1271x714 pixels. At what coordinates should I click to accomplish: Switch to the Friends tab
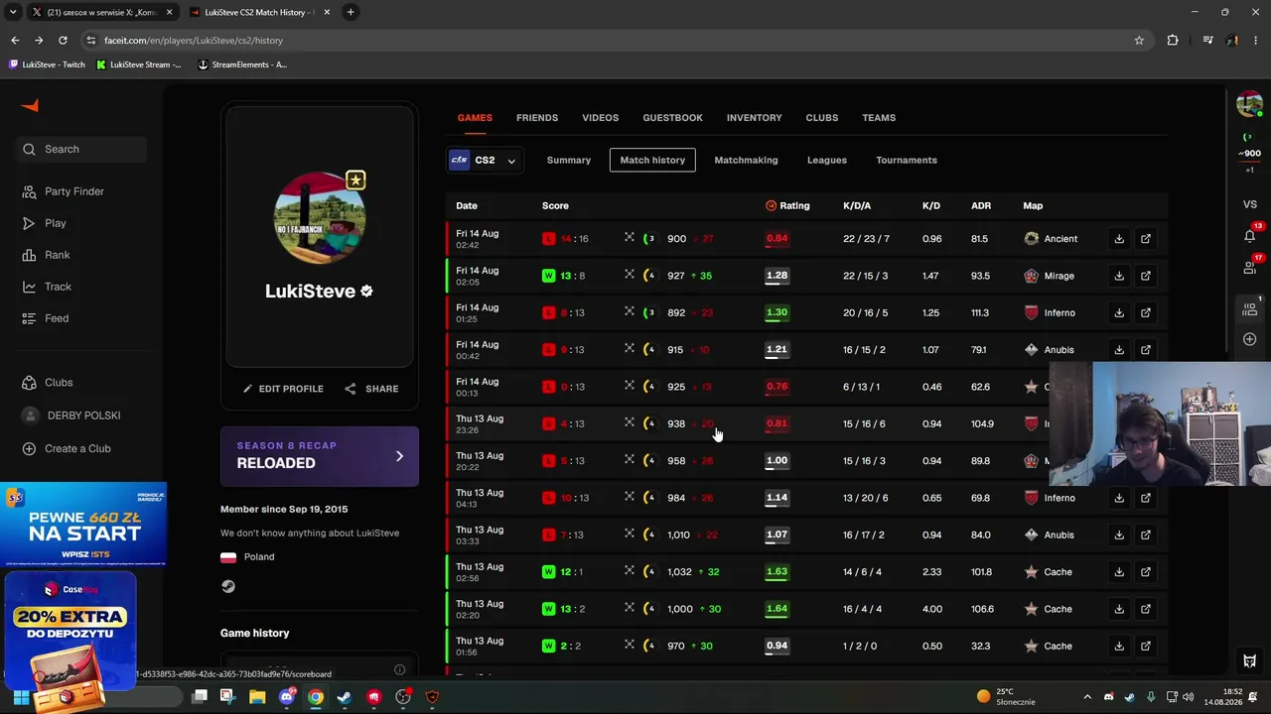coord(537,118)
